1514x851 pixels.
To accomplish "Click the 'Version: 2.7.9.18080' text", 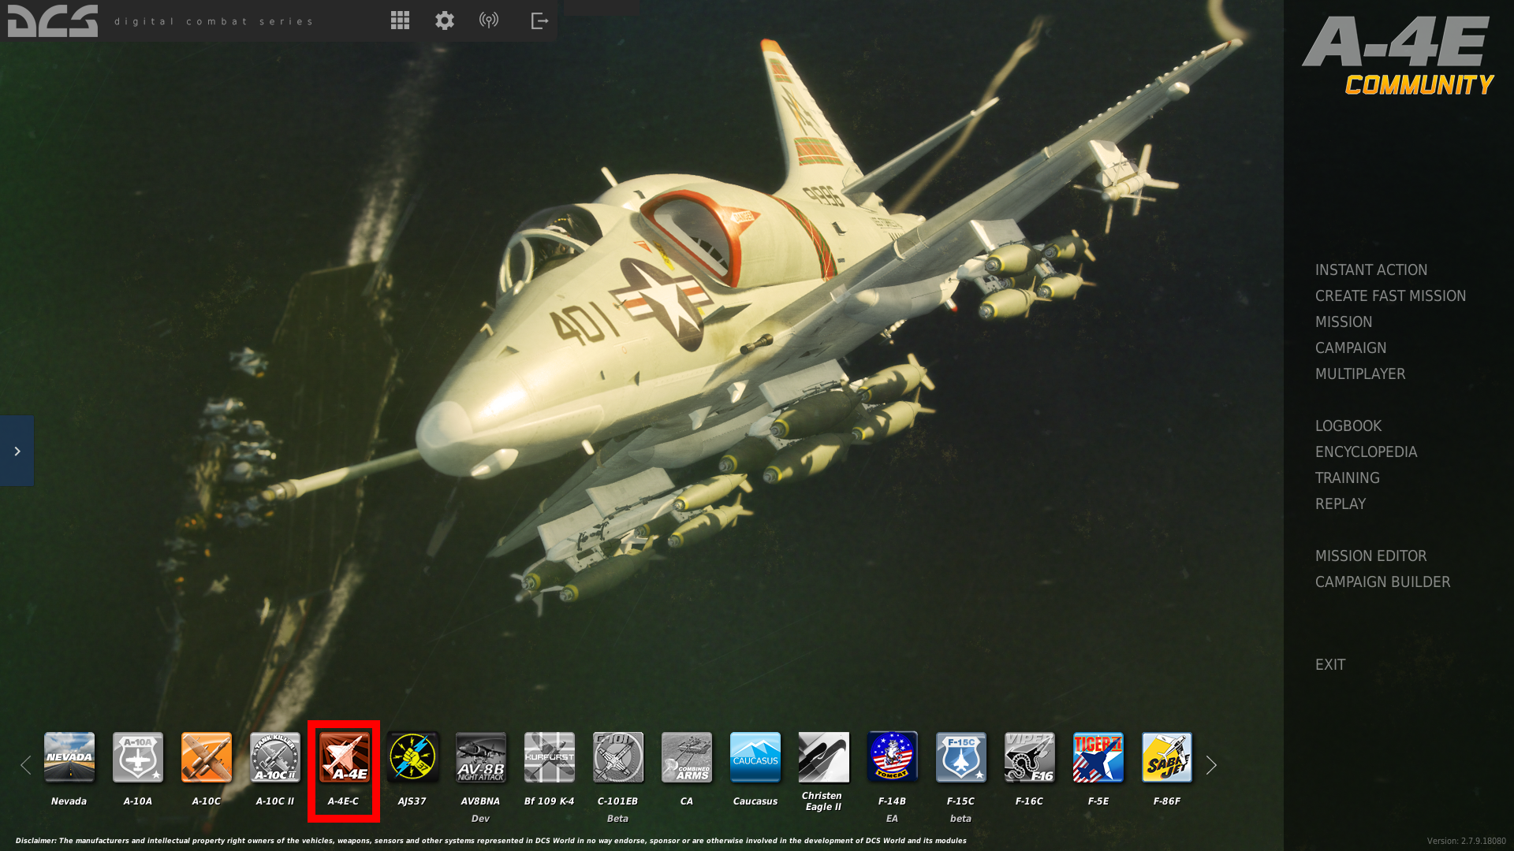I will tap(1466, 841).
